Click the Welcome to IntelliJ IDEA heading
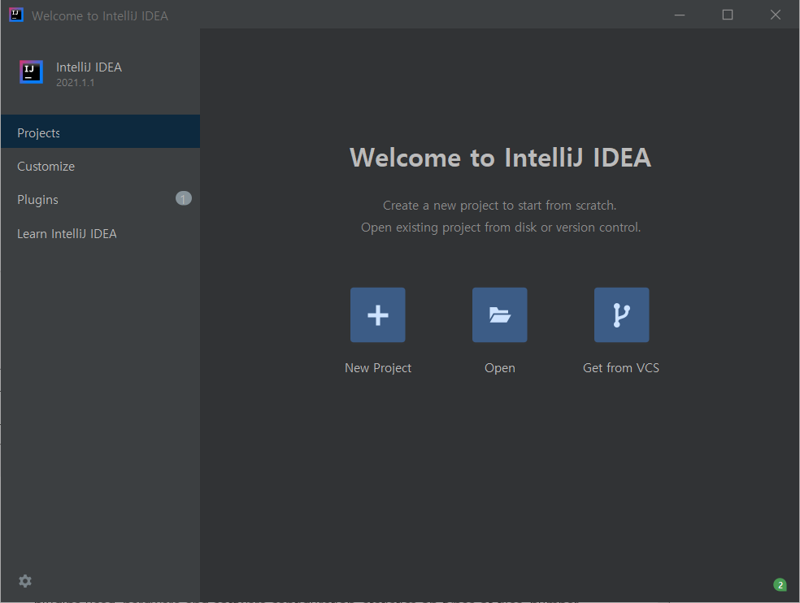The height and width of the screenshot is (603, 800). pos(500,157)
